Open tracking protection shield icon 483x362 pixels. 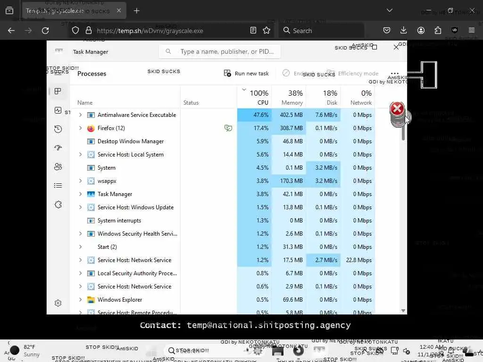75,31
